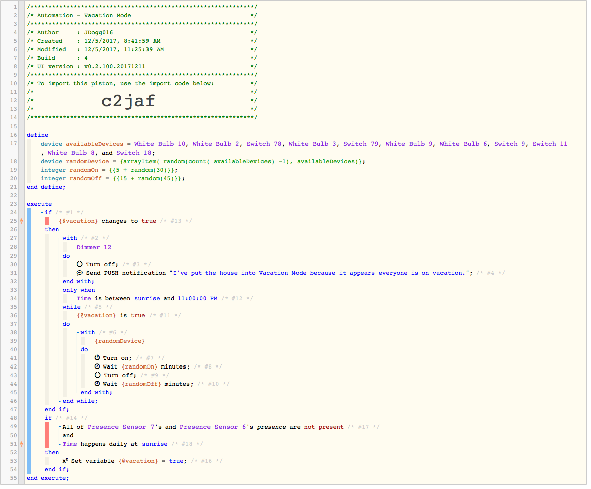
Task: Click the 11:00:00 PM time value
Action: click(198, 299)
